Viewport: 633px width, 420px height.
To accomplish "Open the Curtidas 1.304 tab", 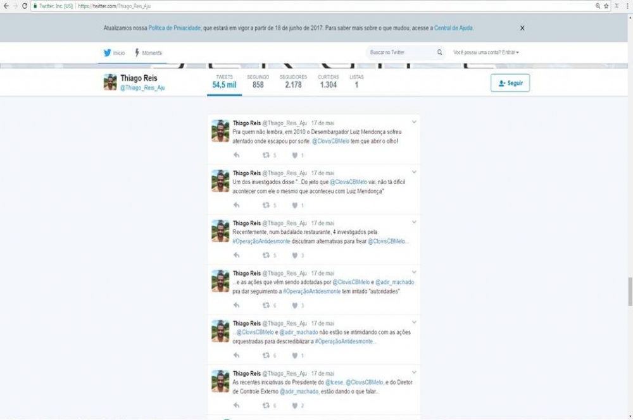I will [x=328, y=82].
